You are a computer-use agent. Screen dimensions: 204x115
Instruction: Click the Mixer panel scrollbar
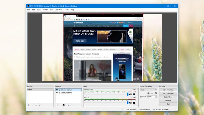[137, 98]
